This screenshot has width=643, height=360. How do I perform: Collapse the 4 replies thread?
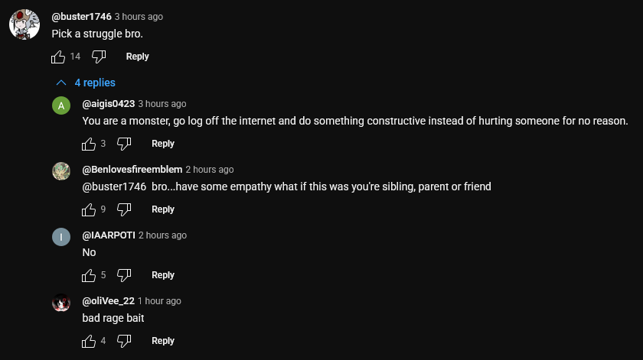[x=86, y=83]
